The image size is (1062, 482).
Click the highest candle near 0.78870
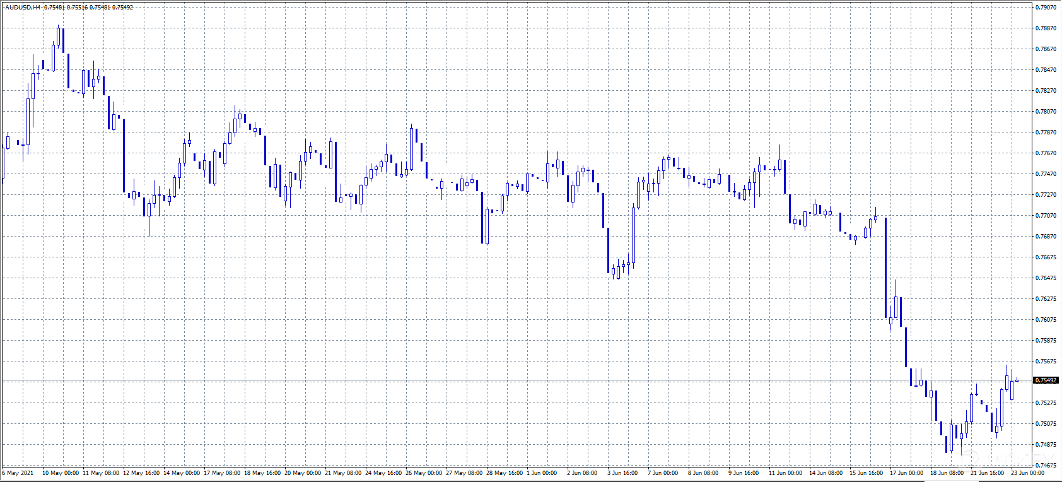[x=58, y=37]
